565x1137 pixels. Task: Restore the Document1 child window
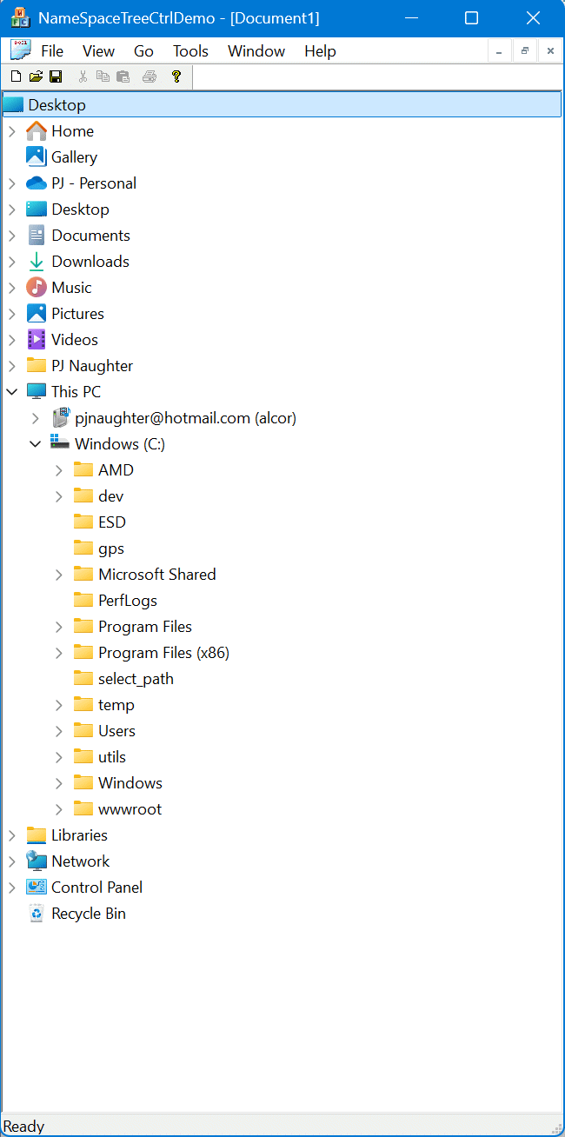click(524, 51)
